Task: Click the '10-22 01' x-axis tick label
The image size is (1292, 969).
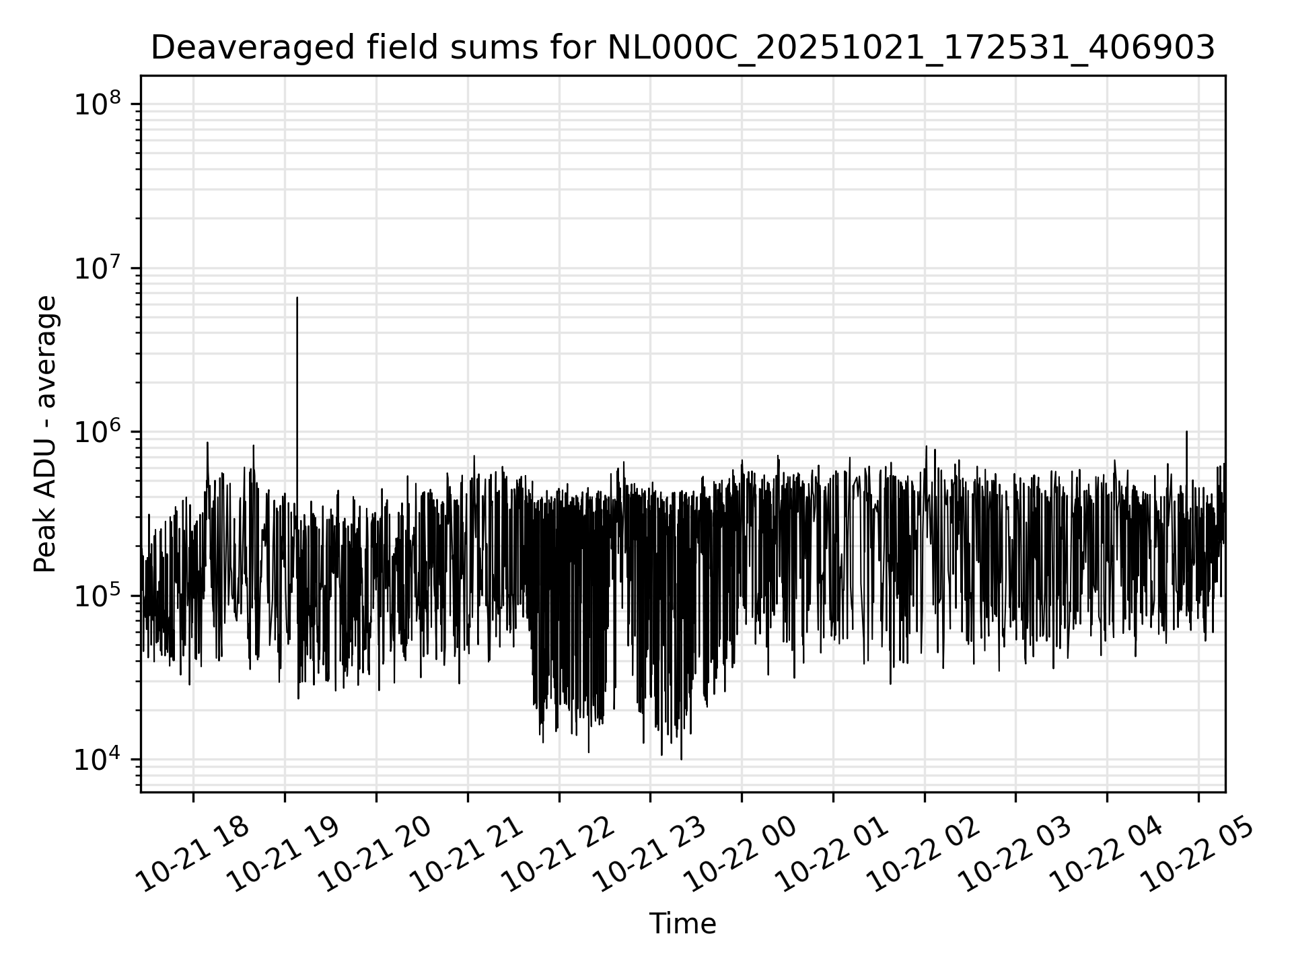Action: coord(832,855)
